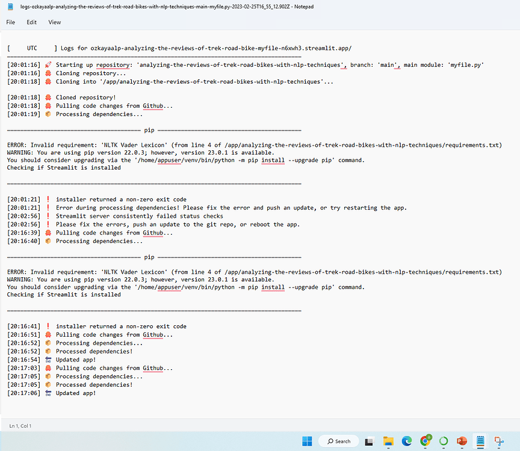Image resolution: width=520 pixels, height=451 pixels.
Task: Click the Notepad taskbar icon
Action: click(x=480, y=441)
